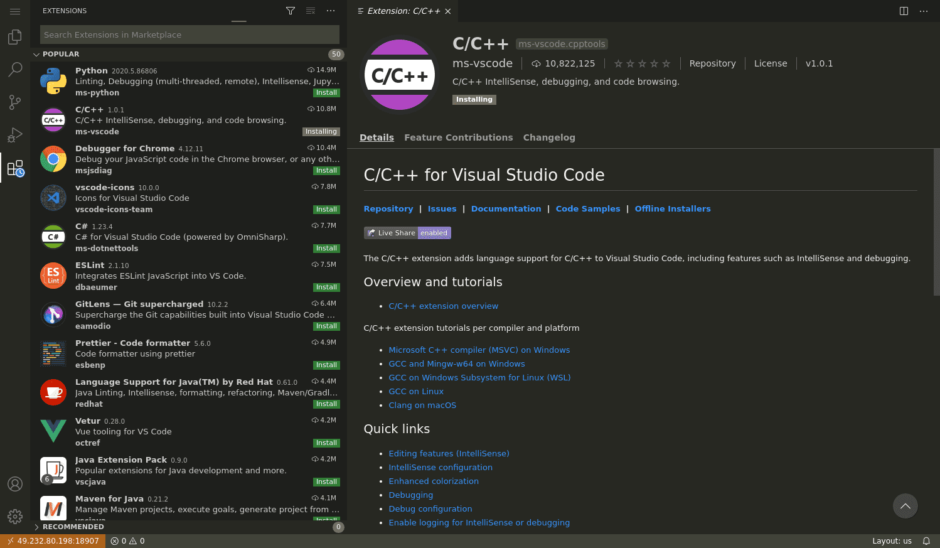Install the vscode-icons extension

(x=326, y=210)
